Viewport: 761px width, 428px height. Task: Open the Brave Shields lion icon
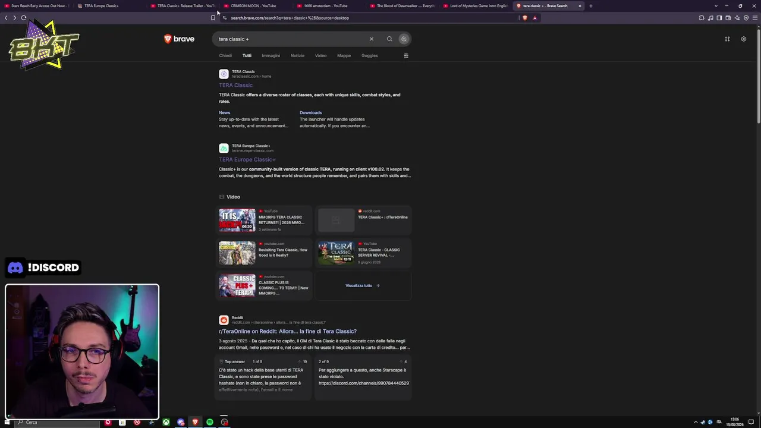[524, 18]
